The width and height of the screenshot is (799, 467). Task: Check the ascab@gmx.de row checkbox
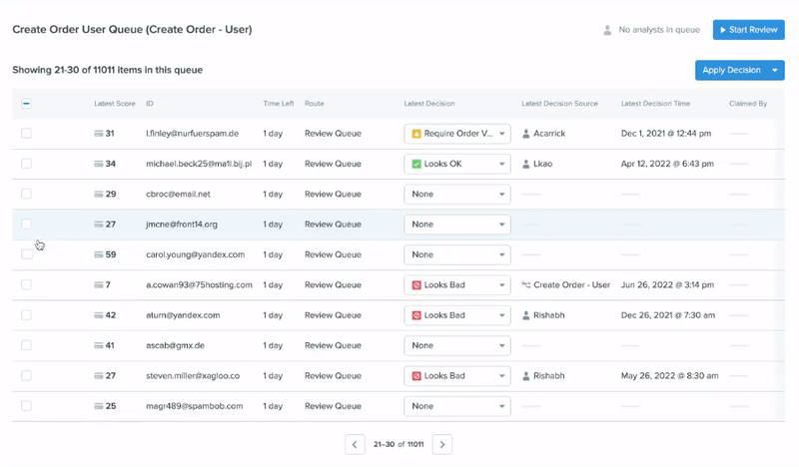tap(27, 345)
